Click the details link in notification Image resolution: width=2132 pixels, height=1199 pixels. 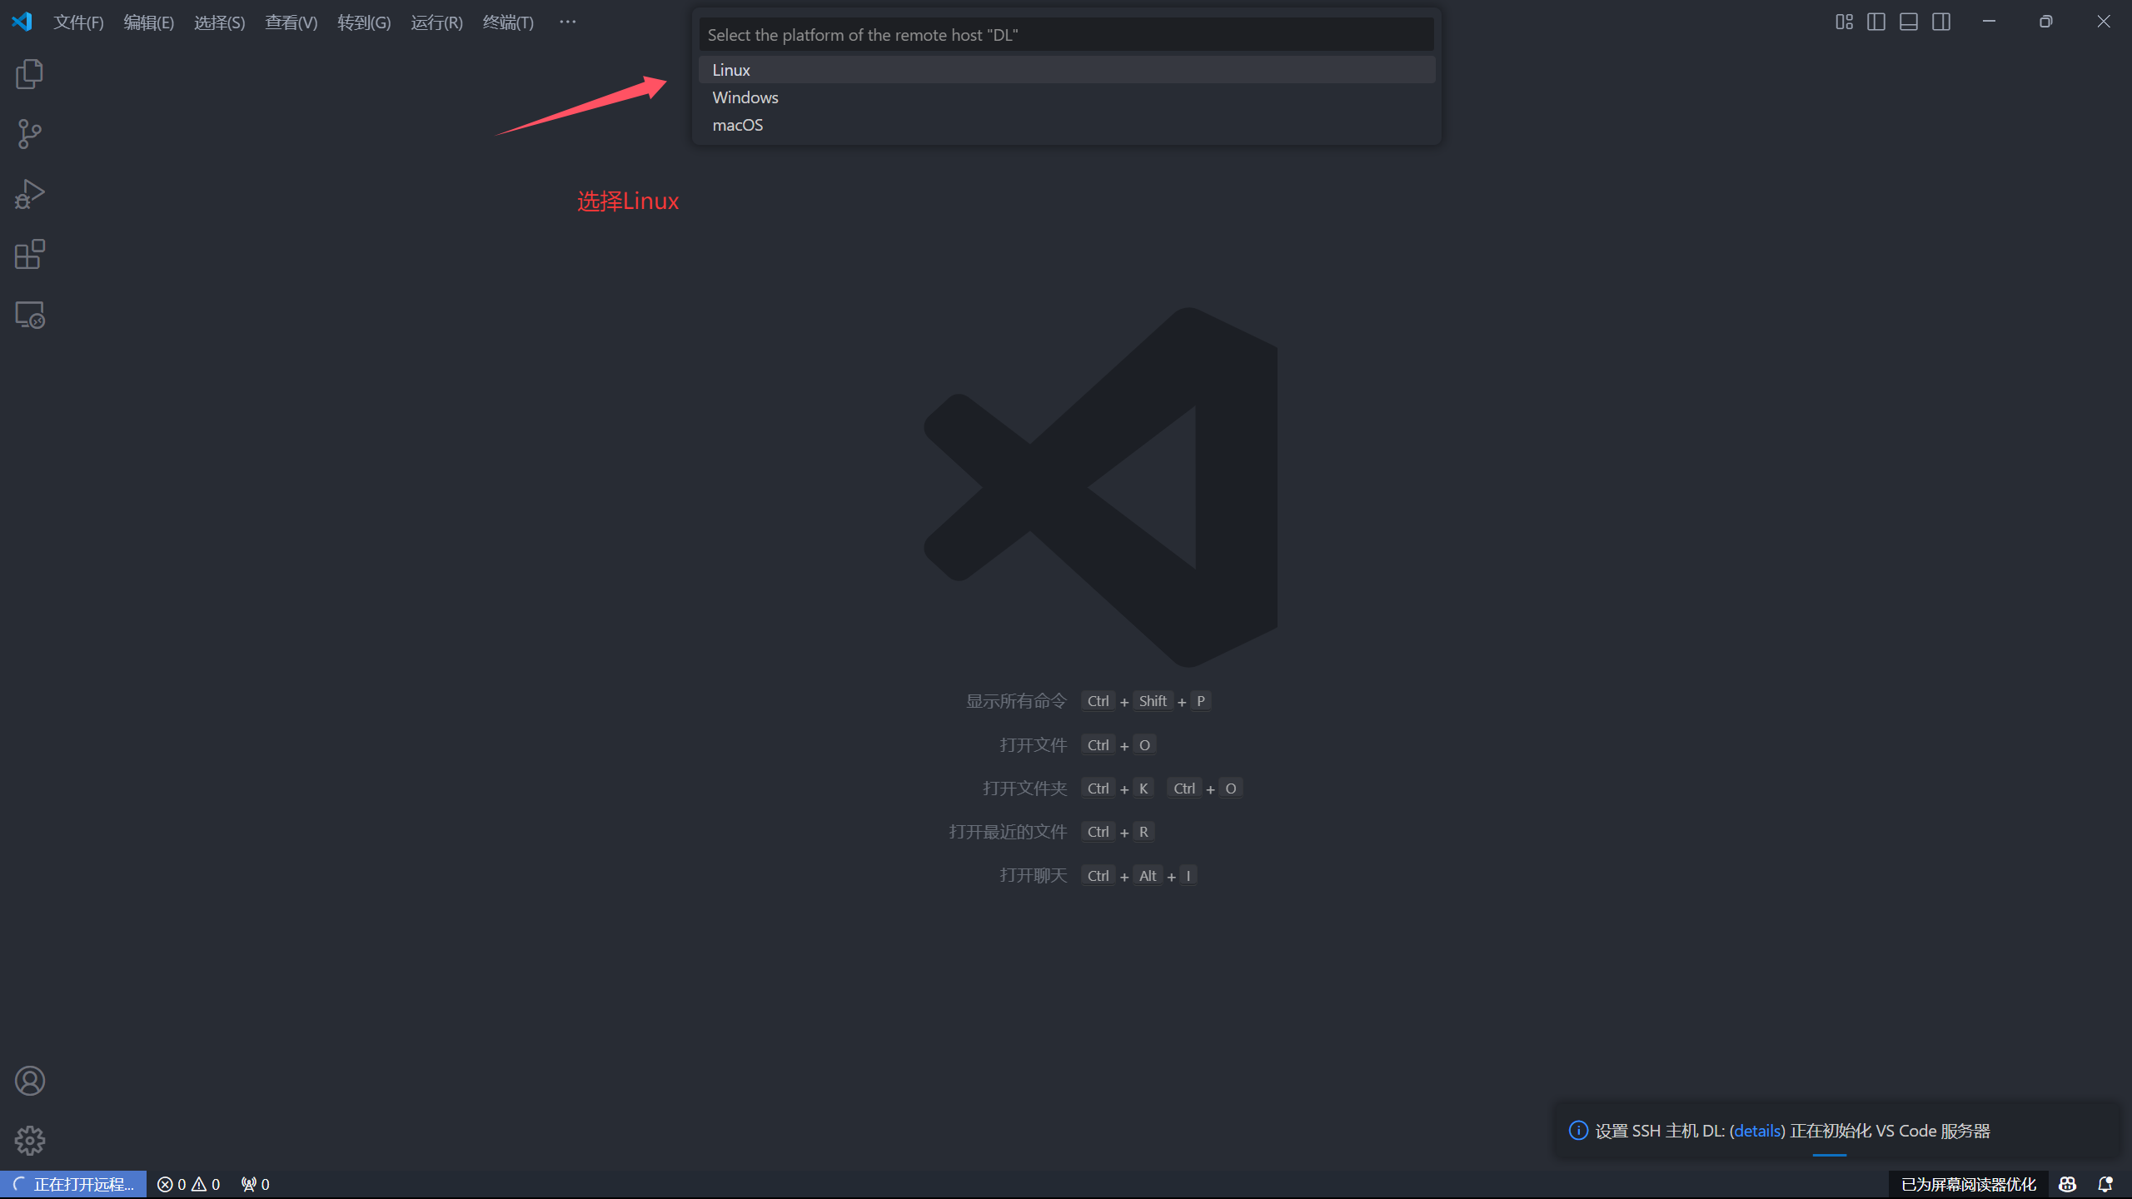click(1757, 1131)
